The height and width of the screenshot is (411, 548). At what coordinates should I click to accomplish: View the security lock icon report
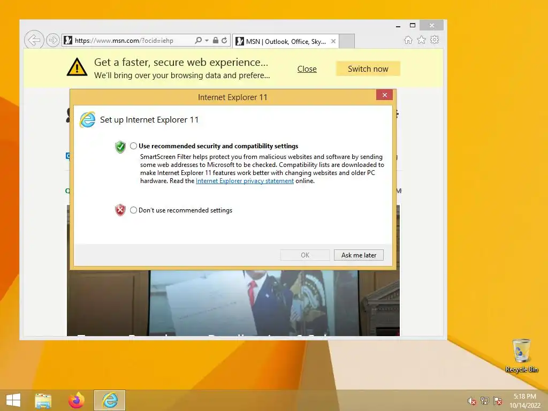coord(216,40)
